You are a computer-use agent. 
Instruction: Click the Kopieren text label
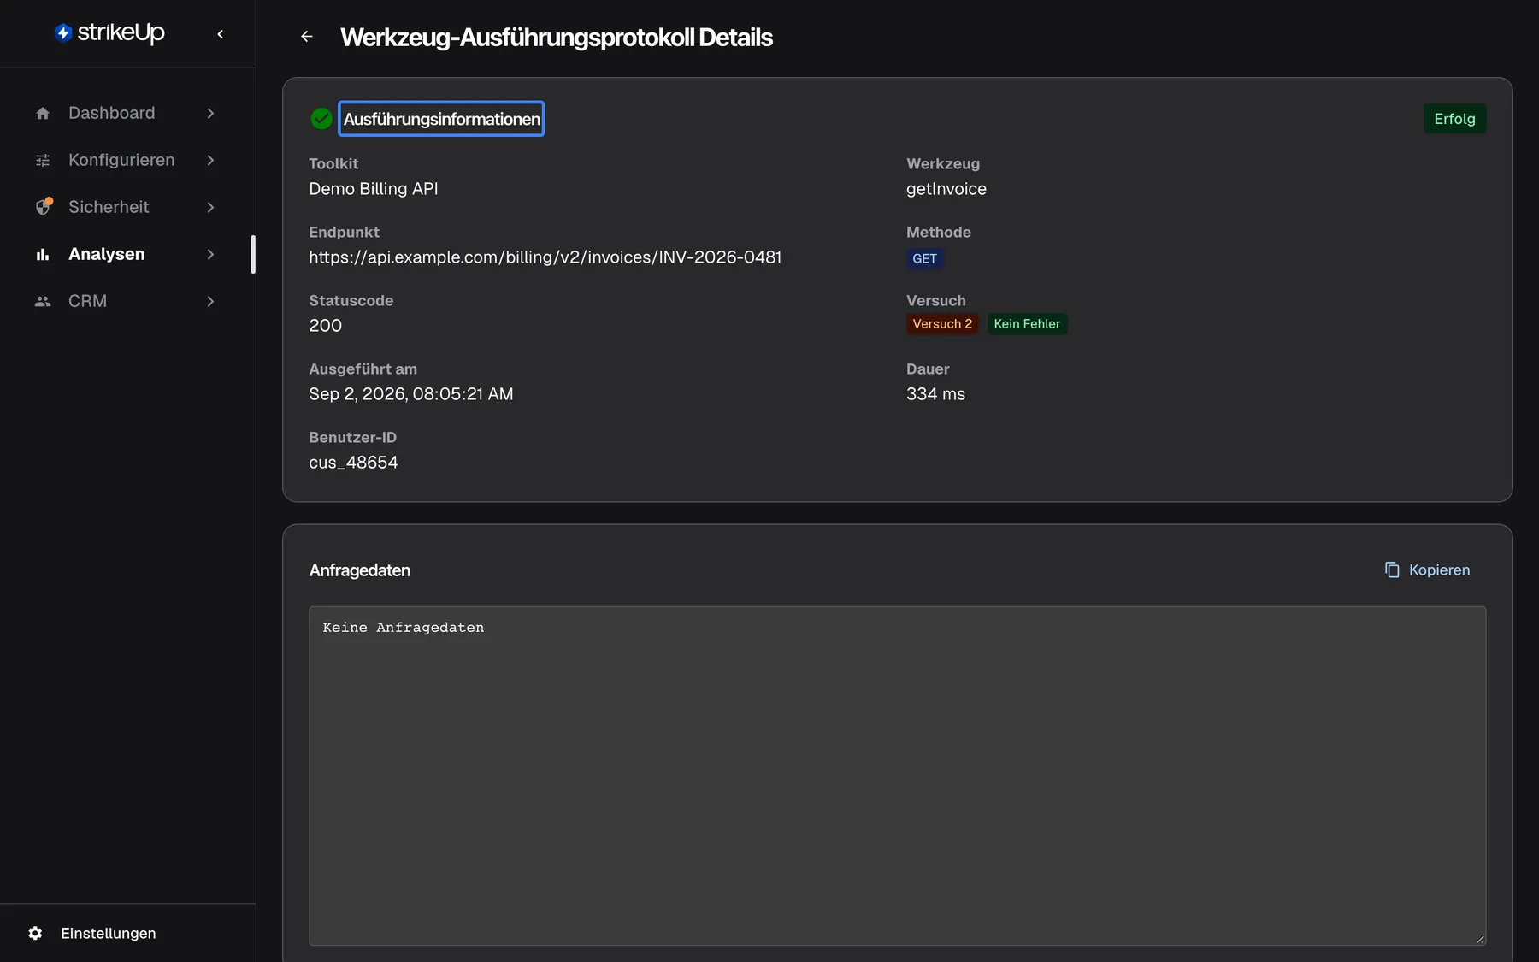pos(1439,570)
